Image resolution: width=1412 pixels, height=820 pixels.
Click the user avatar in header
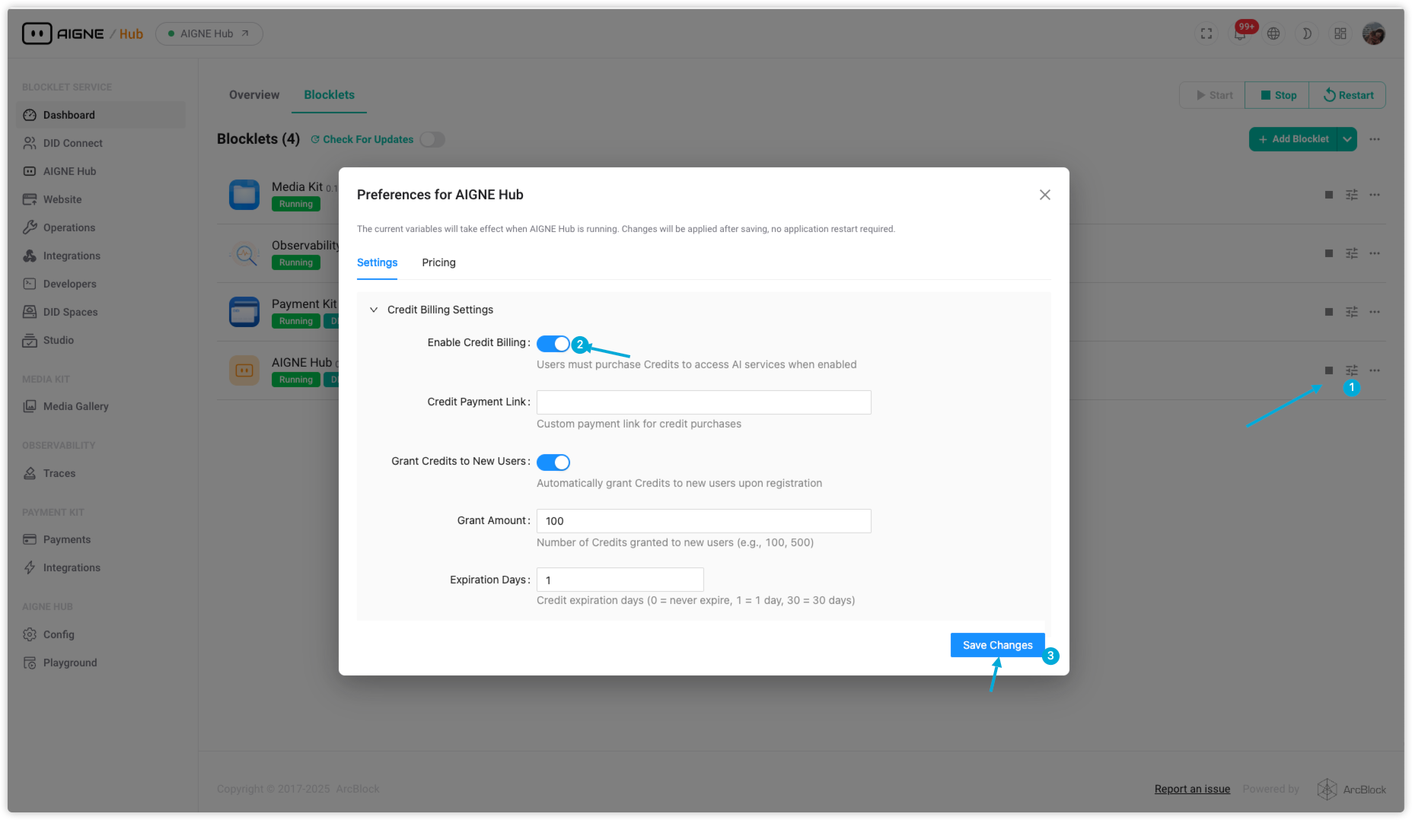(x=1374, y=34)
